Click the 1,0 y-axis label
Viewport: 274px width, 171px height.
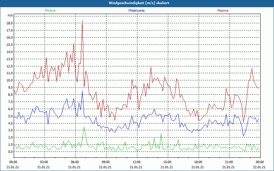click(x=11, y=144)
